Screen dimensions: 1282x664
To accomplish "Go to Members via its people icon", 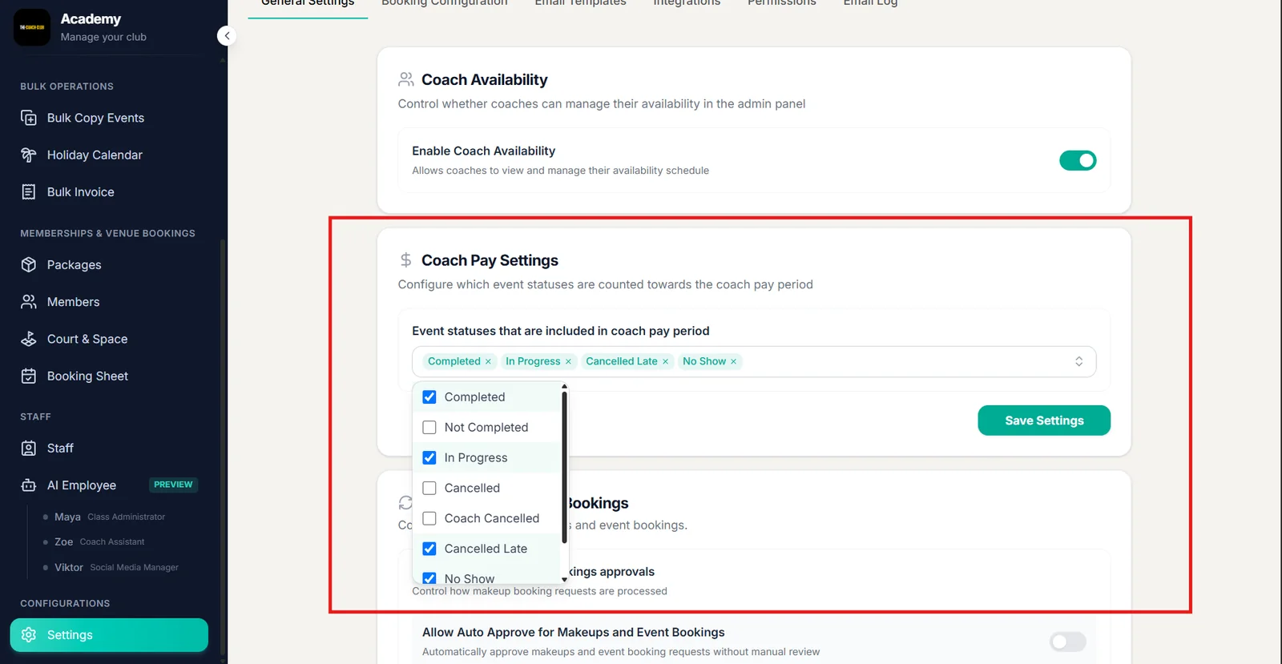I will click(x=29, y=301).
